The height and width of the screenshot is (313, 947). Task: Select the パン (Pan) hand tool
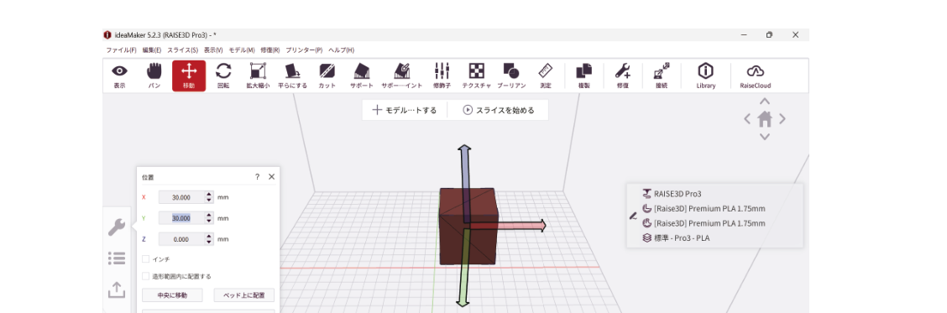[154, 76]
